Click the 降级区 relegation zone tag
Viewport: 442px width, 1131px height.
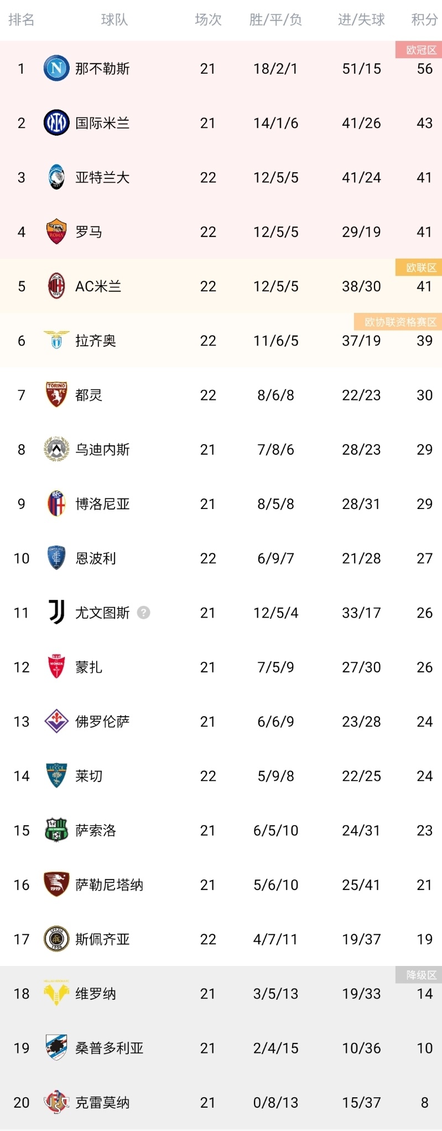pyautogui.click(x=421, y=975)
